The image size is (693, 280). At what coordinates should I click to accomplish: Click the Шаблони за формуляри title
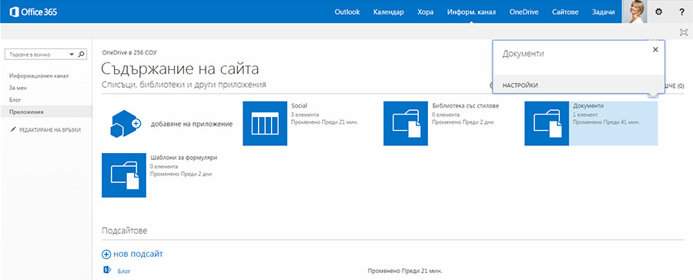click(183, 157)
